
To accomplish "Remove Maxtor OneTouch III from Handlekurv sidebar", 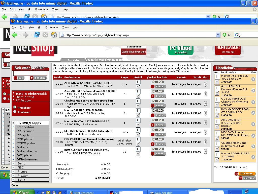I will (x=253, y=79).
